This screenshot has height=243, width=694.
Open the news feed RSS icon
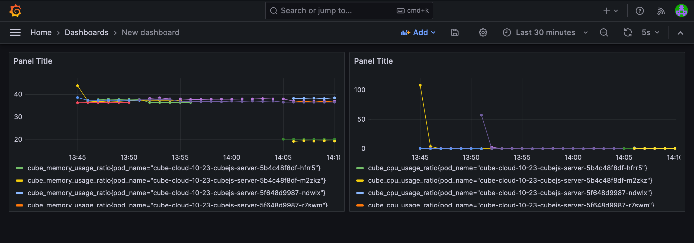pyautogui.click(x=661, y=11)
